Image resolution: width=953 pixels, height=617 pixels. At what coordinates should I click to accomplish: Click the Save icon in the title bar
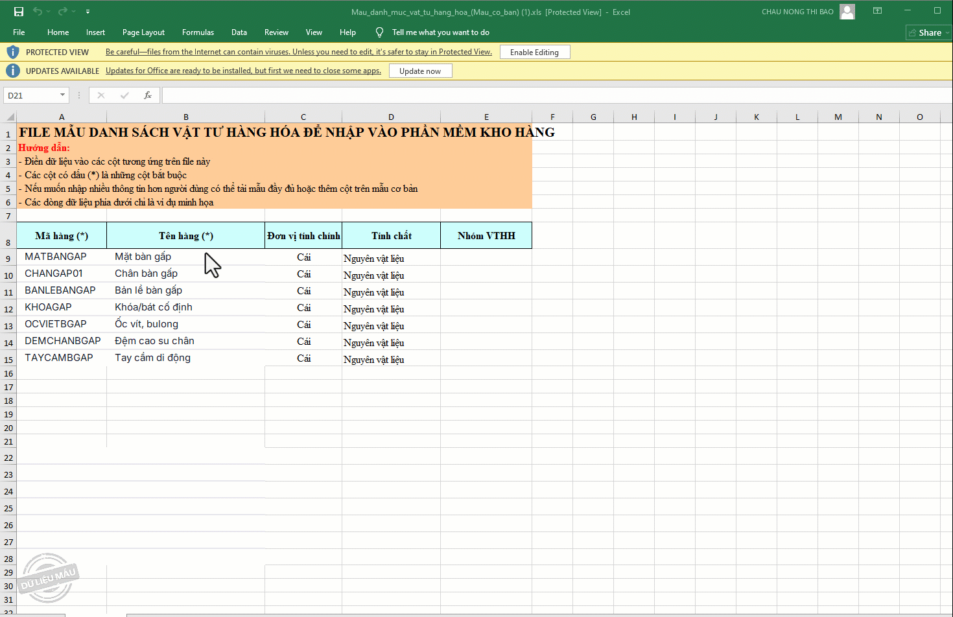[x=19, y=12]
